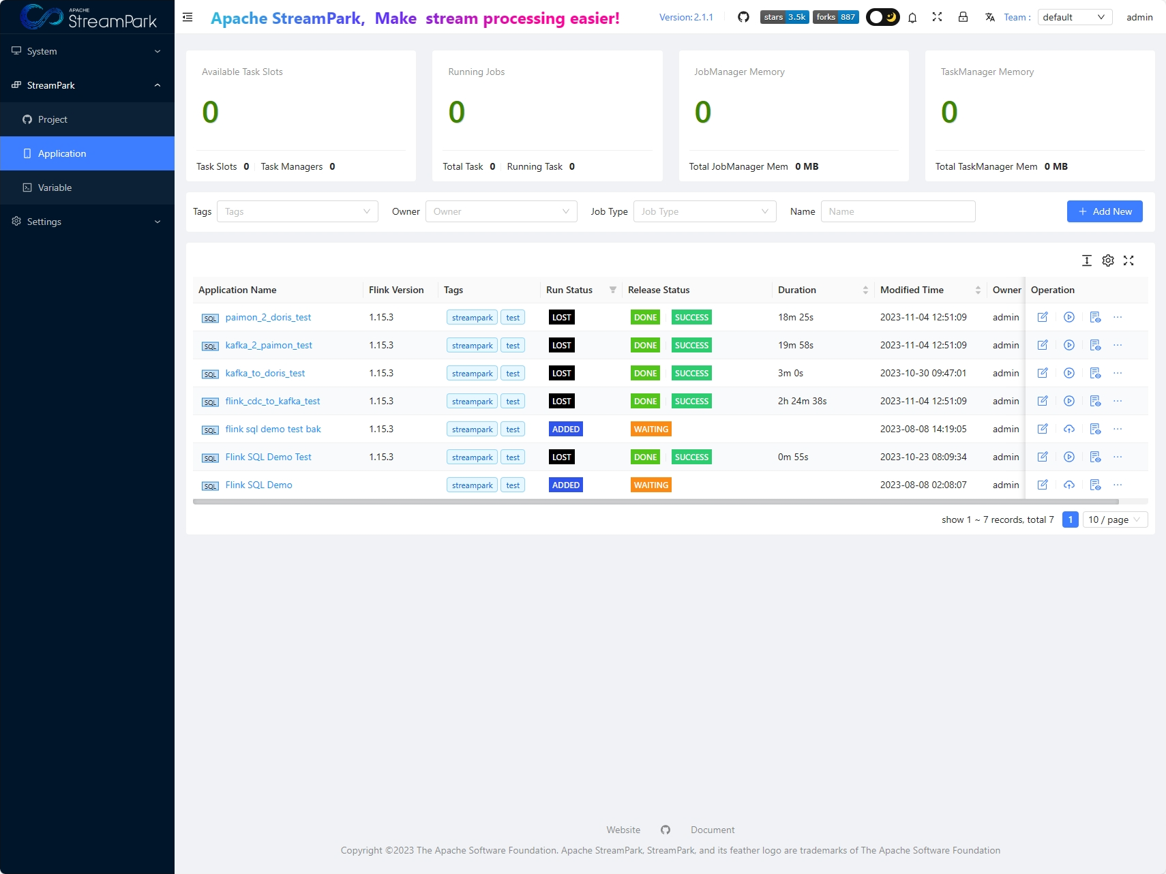Open the Project menu item

coord(87,119)
